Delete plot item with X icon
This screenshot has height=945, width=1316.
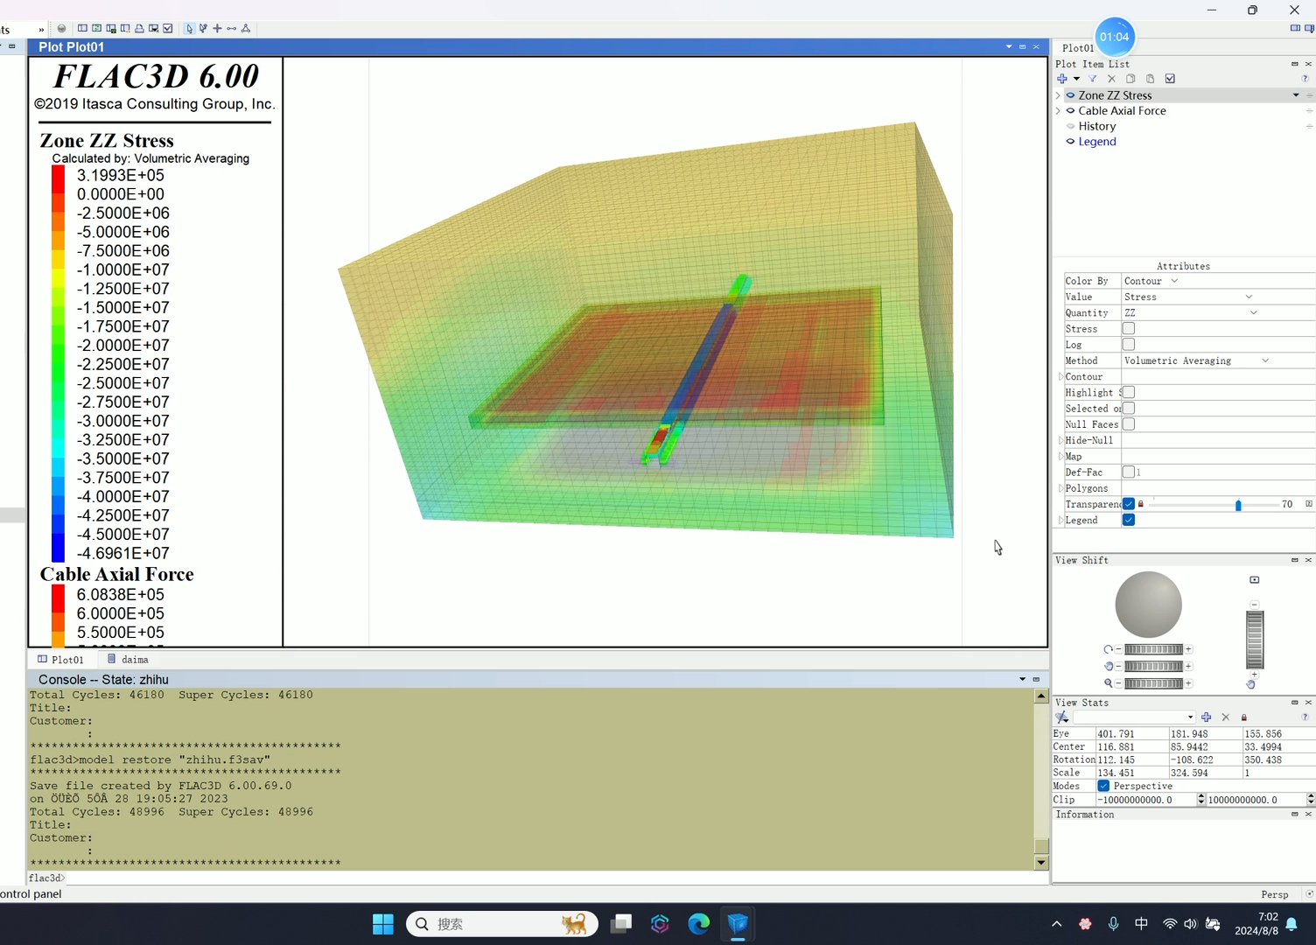[x=1111, y=79]
